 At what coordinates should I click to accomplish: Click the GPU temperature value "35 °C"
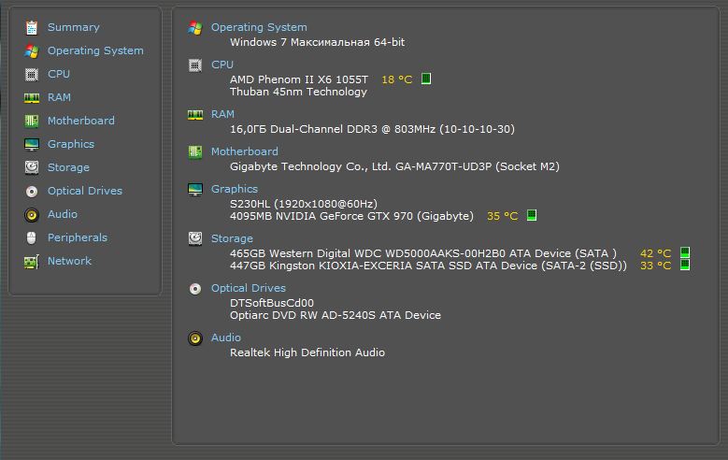(503, 216)
